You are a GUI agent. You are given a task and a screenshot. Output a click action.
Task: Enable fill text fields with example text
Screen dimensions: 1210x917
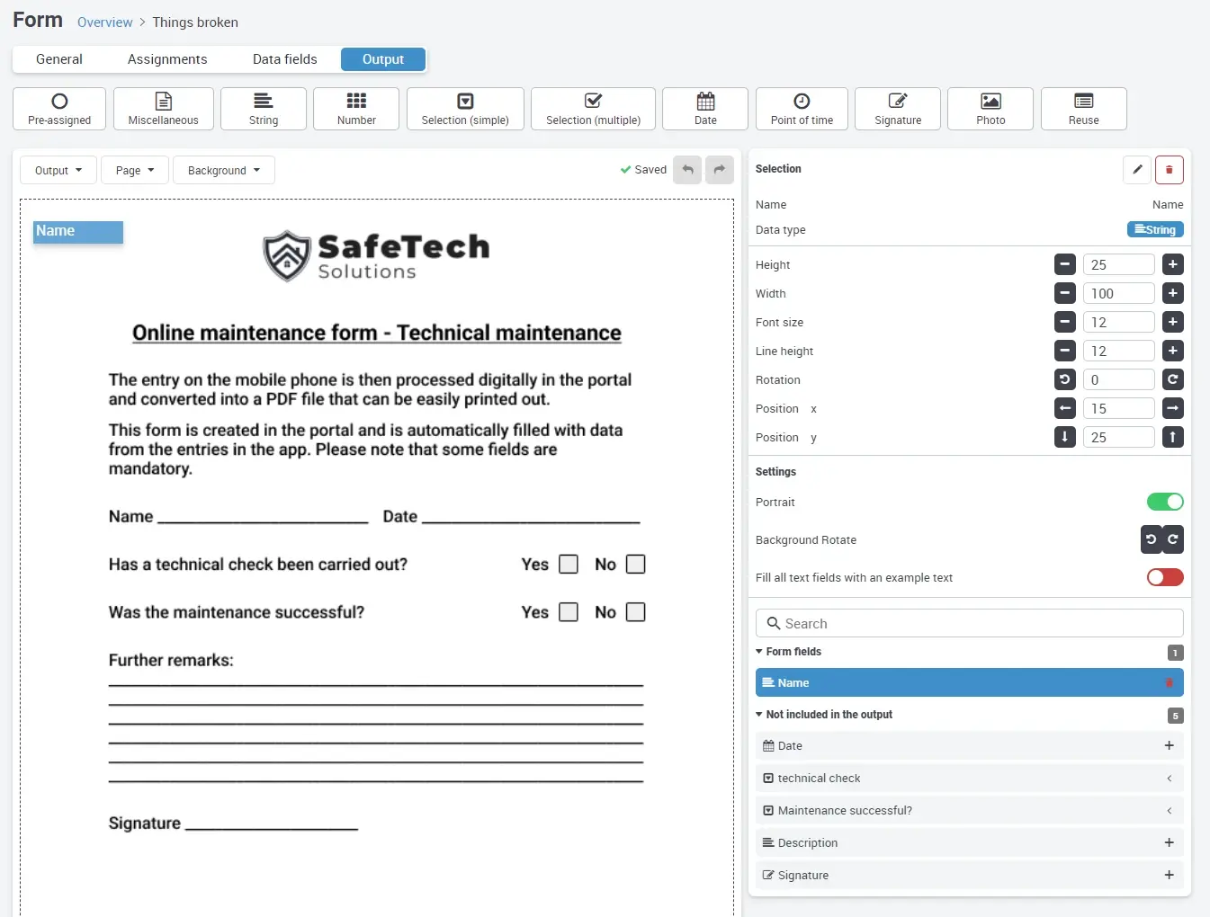(1165, 578)
